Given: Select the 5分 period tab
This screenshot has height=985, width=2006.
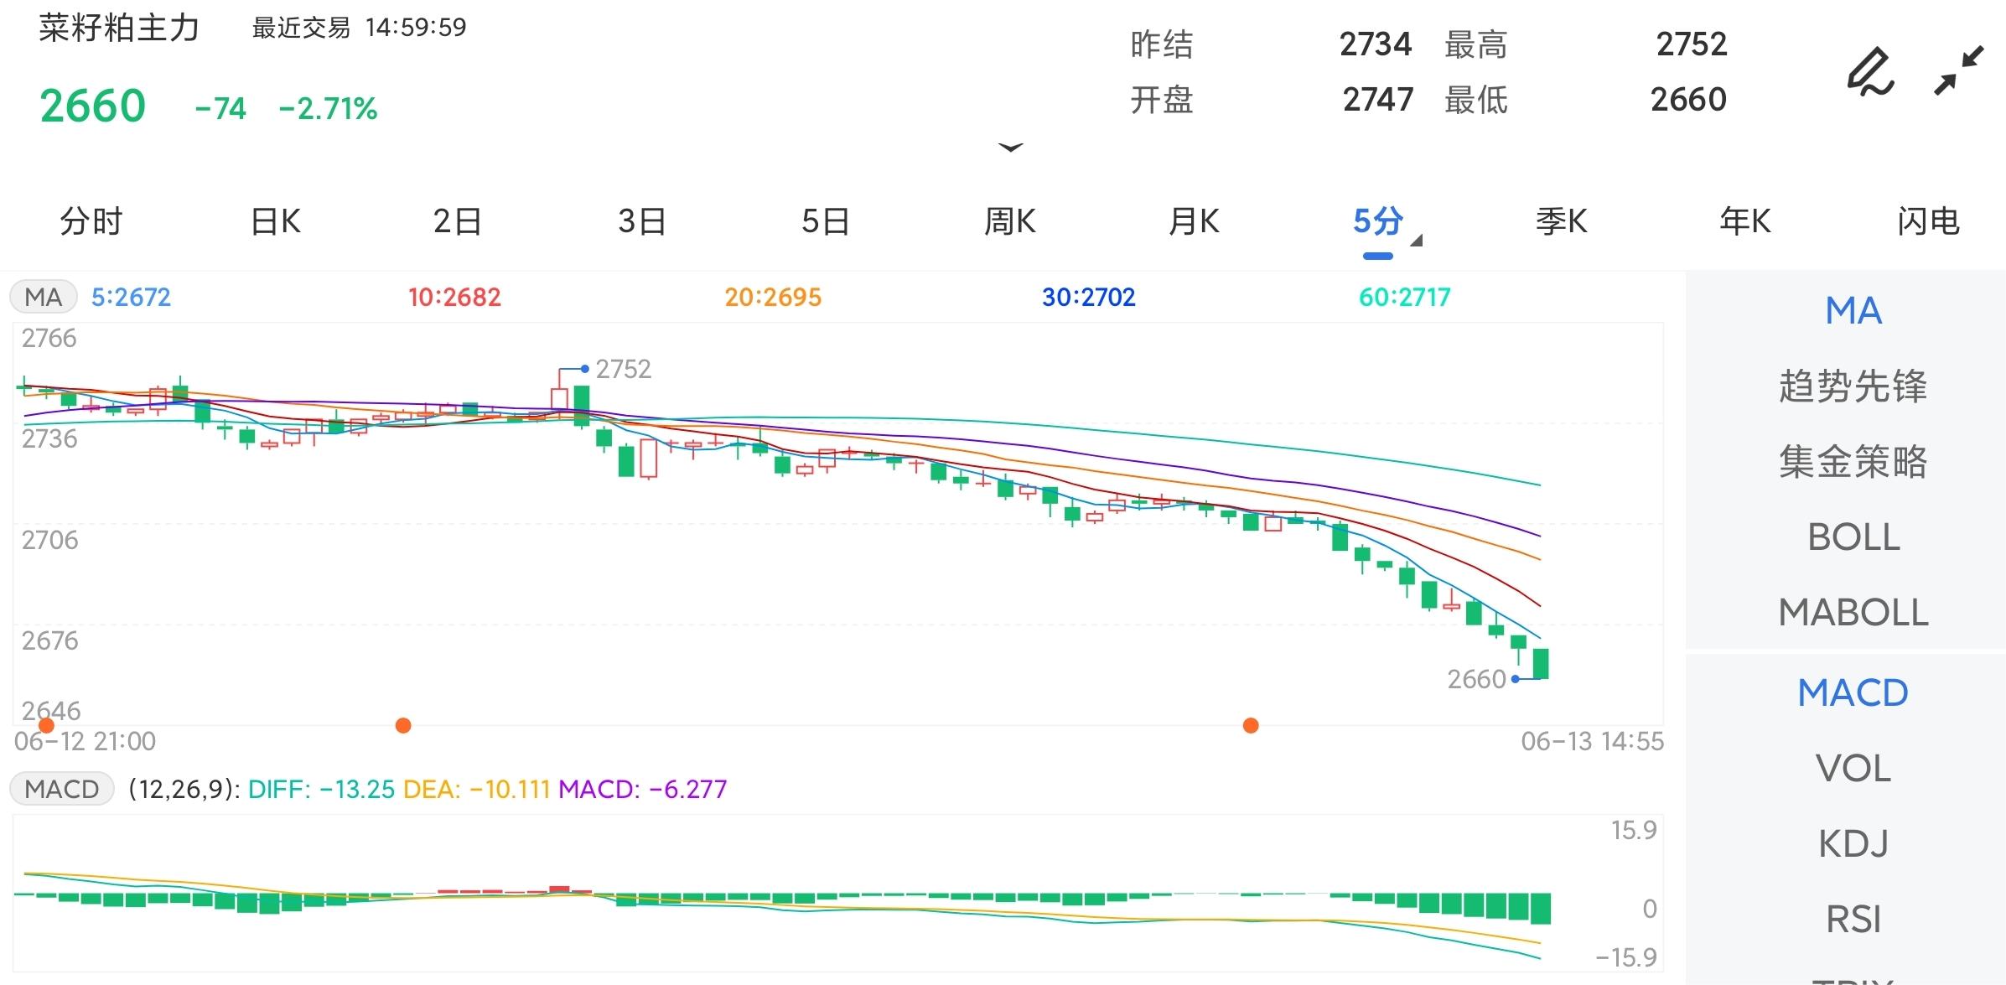Looking at the screenshot, I should point(1378,222).
